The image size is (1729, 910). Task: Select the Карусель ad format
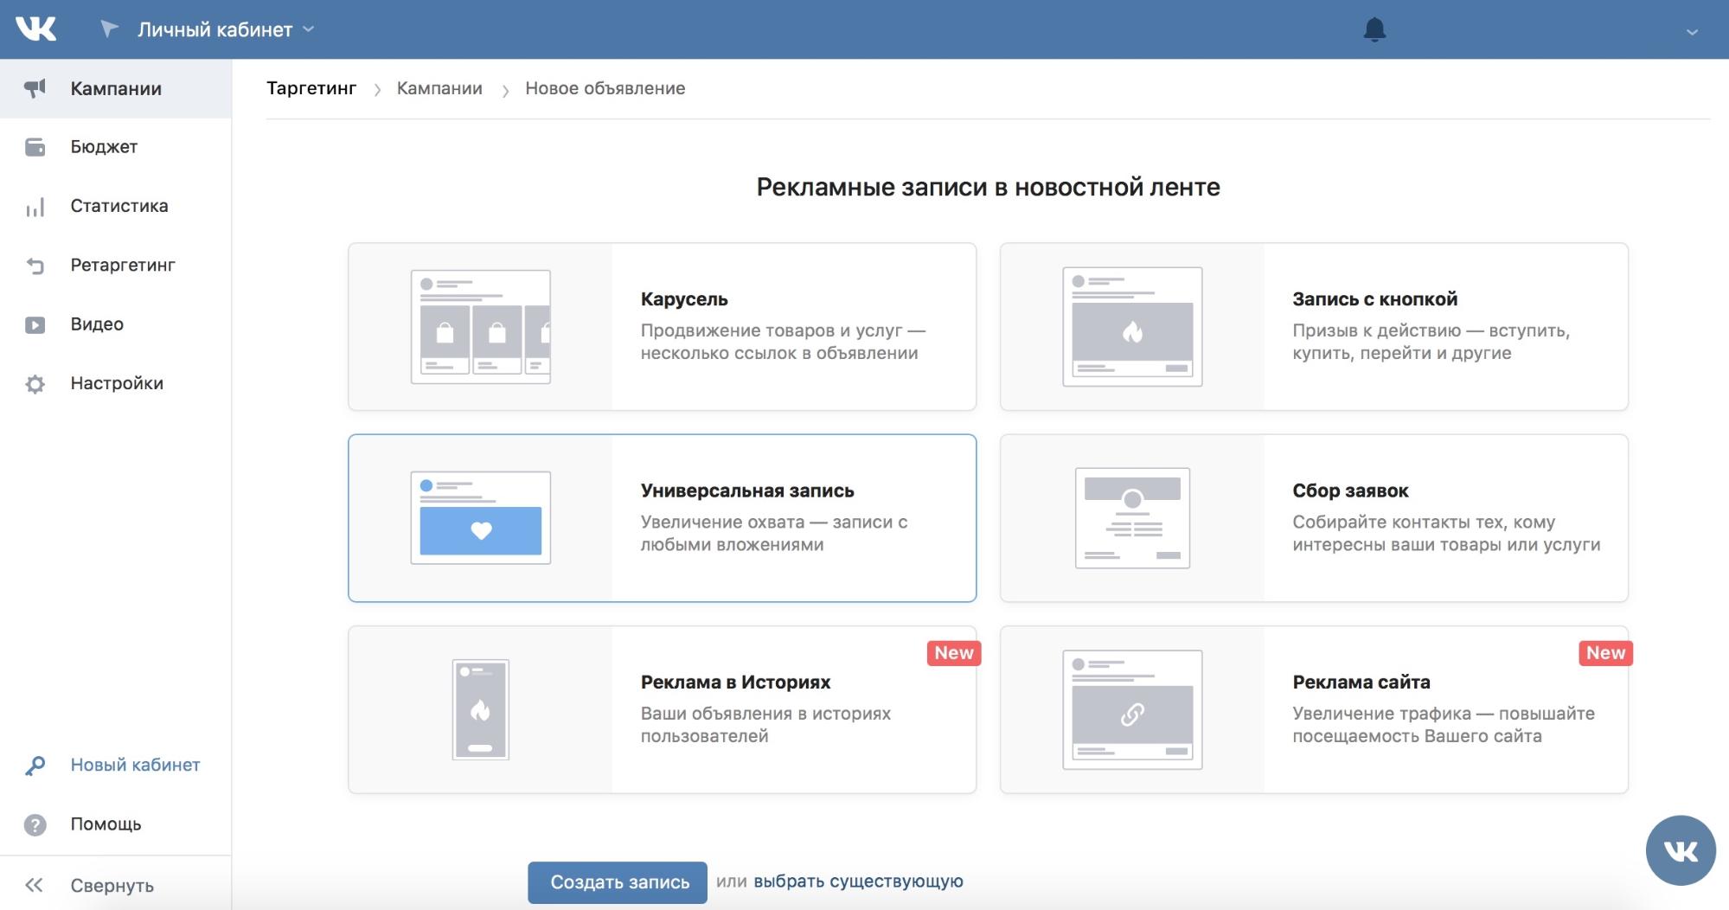[662, 326]
